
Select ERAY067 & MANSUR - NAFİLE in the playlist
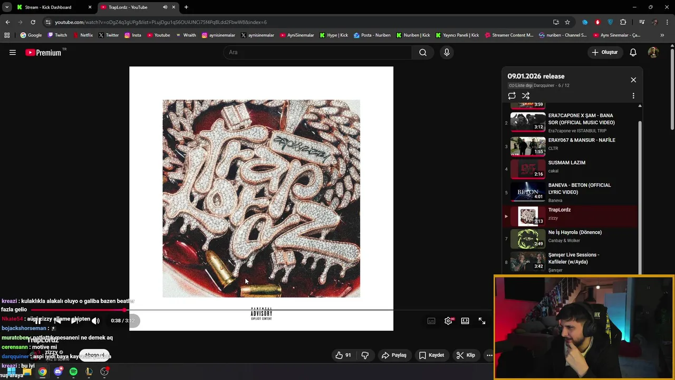click(570, 146)
